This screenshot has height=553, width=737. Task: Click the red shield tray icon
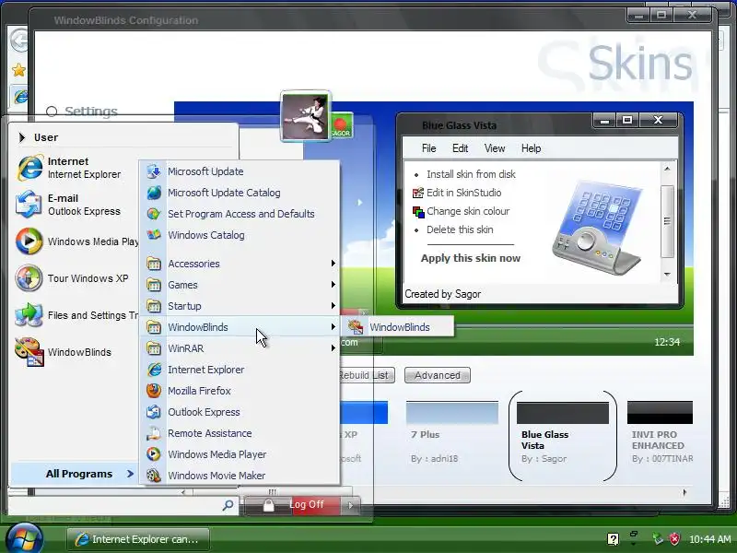[x=674, y=538]
